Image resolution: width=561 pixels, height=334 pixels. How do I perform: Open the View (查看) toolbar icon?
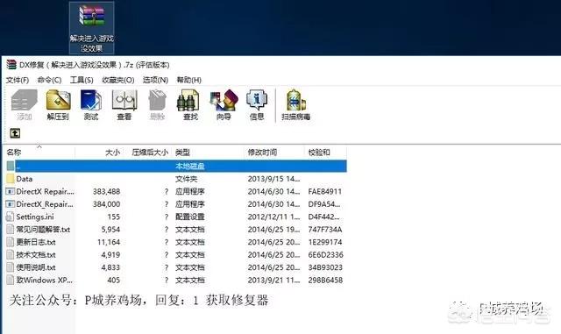[124, 104]
